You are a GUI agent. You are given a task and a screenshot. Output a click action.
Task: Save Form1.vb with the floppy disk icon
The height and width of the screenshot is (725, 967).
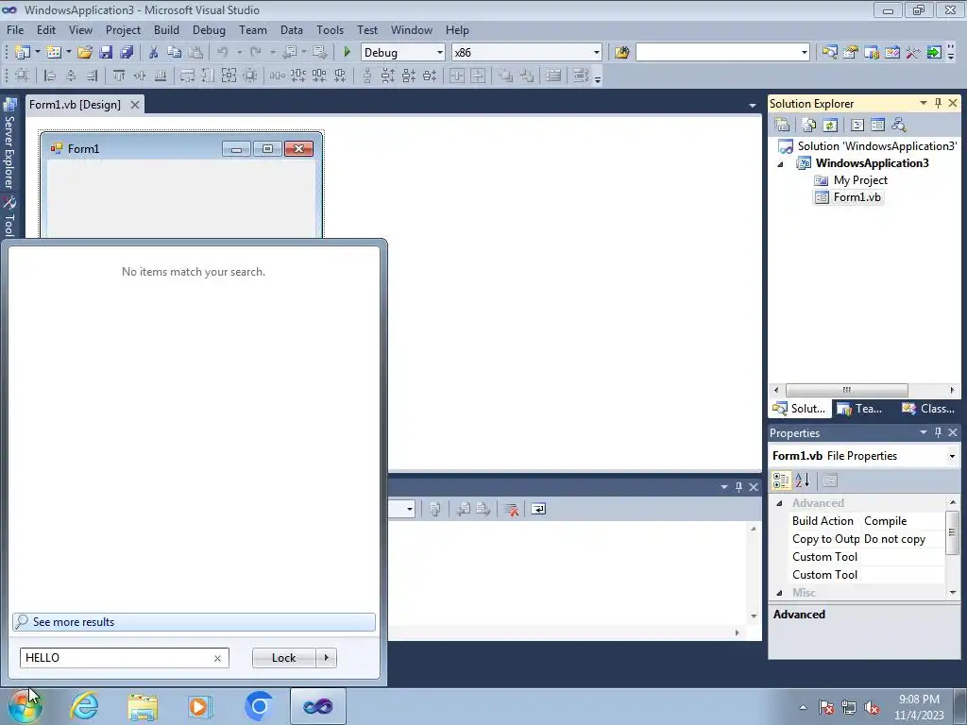[x=106, y=53]
